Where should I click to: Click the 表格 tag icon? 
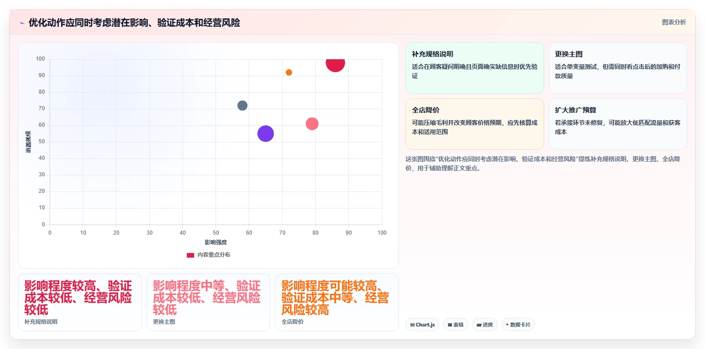click(x=450, y=325)
